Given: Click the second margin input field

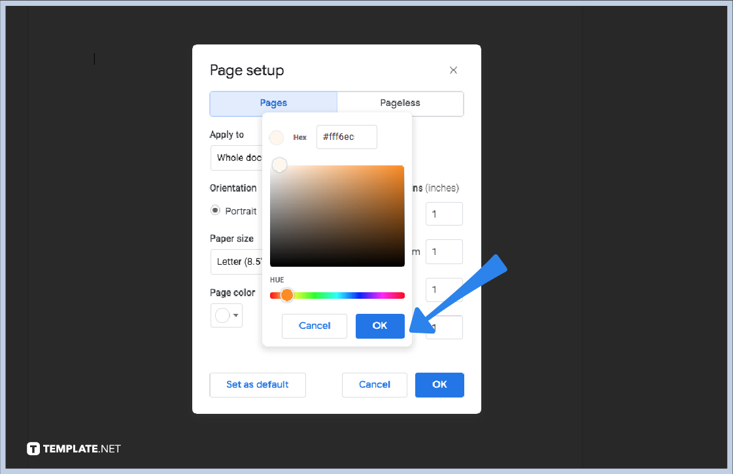Looking at the screenshot, I should click(444, 252).
